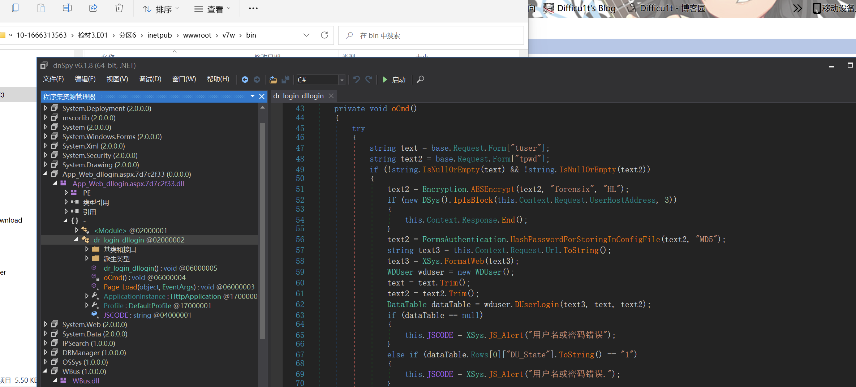Click the search magnifier icon in dnSpy toolbar

tap(420, 79)
